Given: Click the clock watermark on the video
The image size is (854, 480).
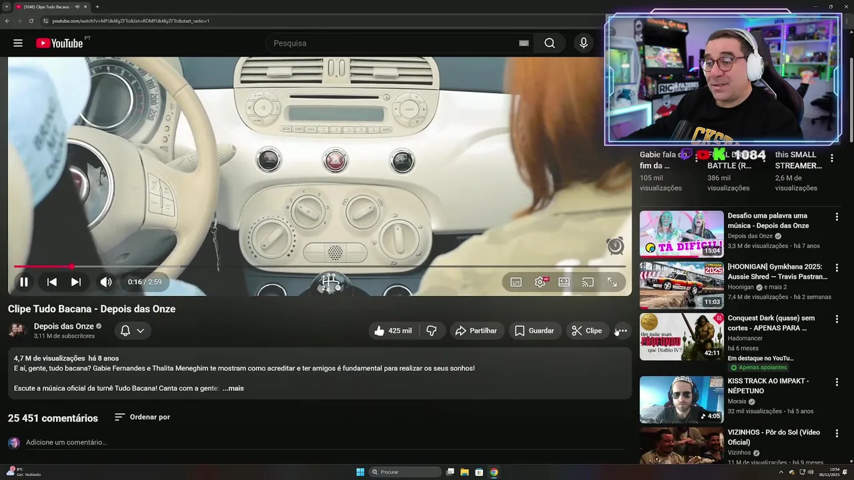Looking at the screenshot, I should (x=615, y=246).
